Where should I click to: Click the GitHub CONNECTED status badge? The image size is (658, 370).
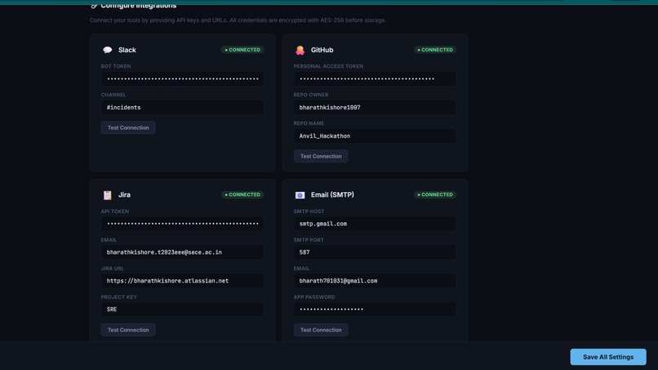click(x=435, y=50)
